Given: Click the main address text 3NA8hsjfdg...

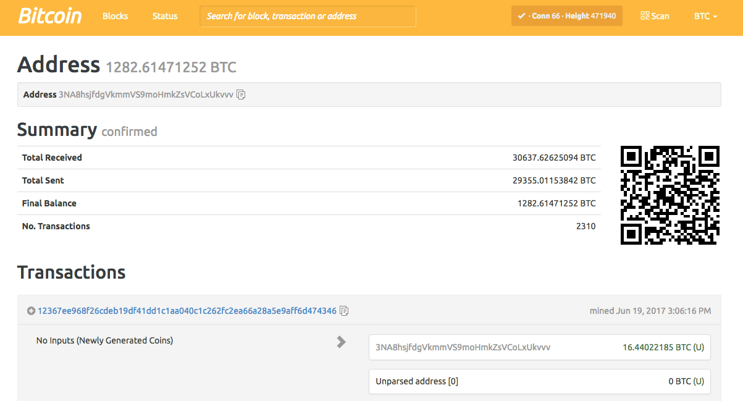Looking at the screenshot, I should coord(146,95).
